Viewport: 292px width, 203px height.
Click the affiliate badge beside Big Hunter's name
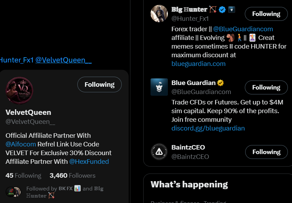(231, 9)
